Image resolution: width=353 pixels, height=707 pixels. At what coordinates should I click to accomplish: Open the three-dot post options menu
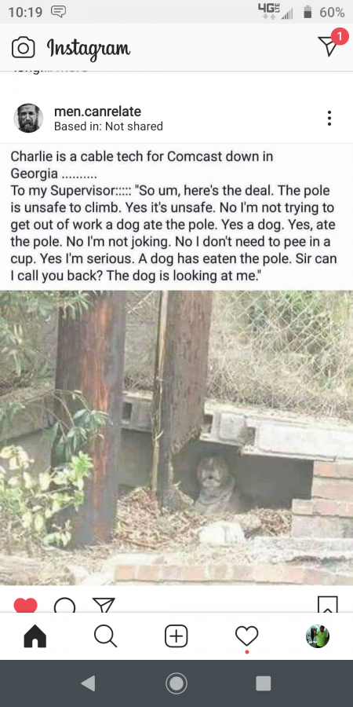(x=329, y=118)
